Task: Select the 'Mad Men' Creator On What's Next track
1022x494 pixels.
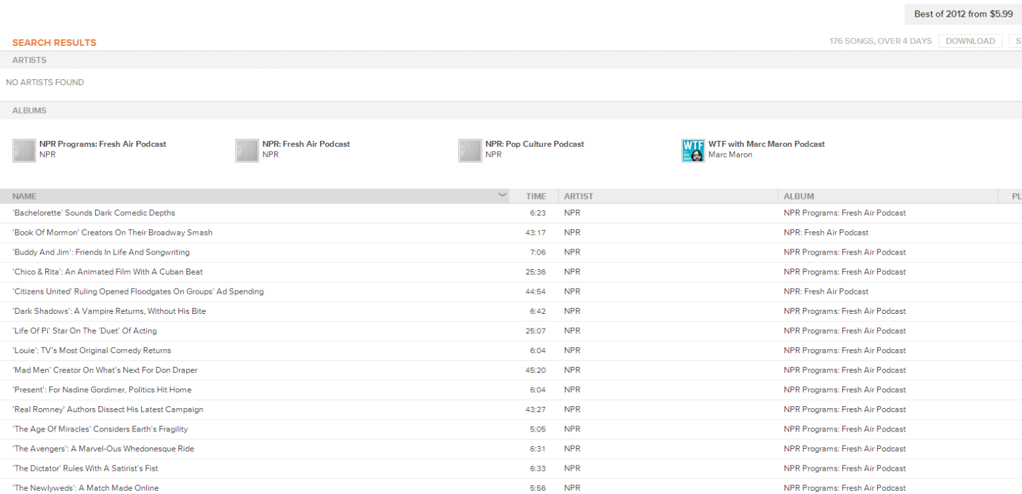Action: (104, 370)
